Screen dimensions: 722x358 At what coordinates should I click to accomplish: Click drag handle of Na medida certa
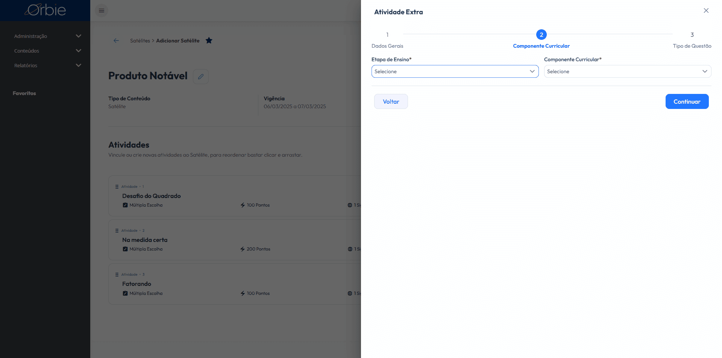point(117,231)
